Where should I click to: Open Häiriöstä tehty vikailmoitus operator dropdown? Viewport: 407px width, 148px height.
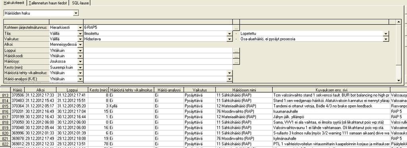tap(80, 73)
